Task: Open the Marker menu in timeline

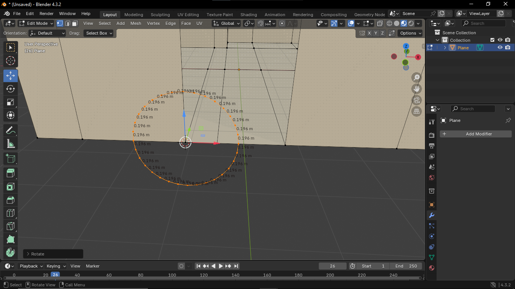Action: [93, 266]
